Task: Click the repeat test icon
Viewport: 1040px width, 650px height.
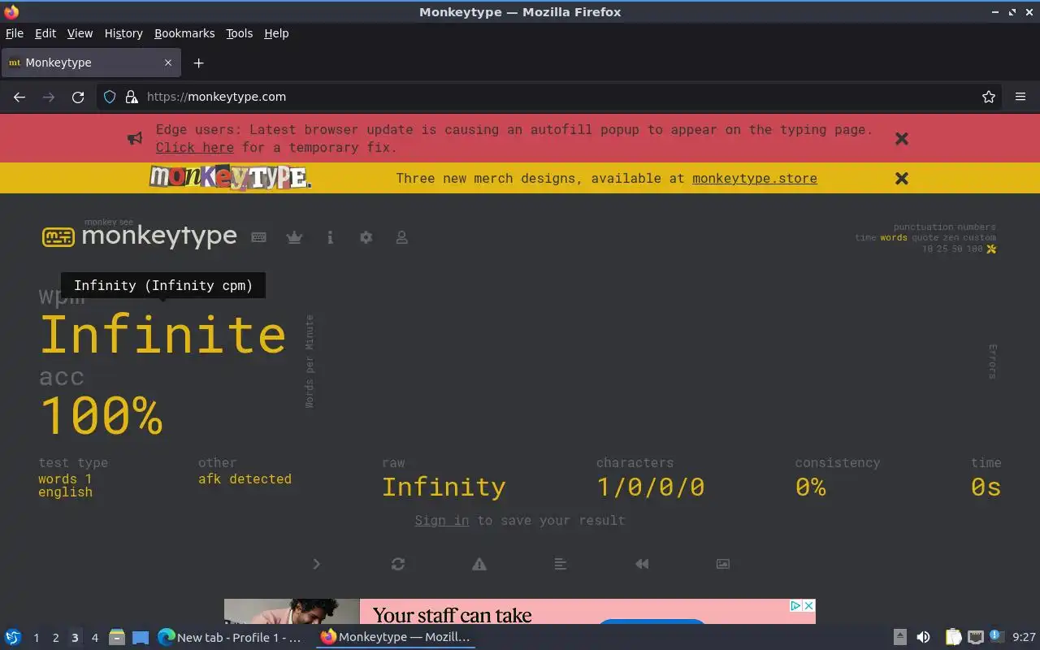Action: pyautogui.click(x=398, y=564)
